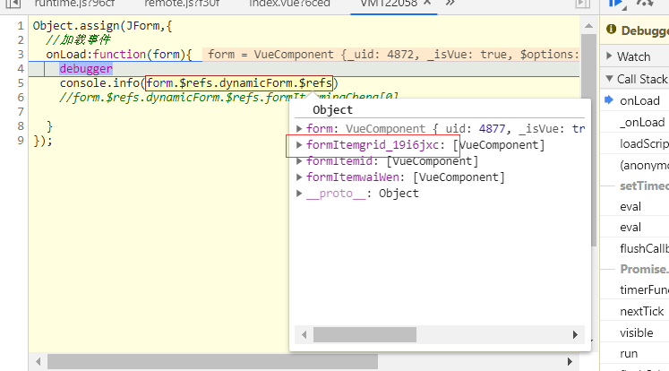Expand the Watch section
Screen dimensions: 669x371
609,56
